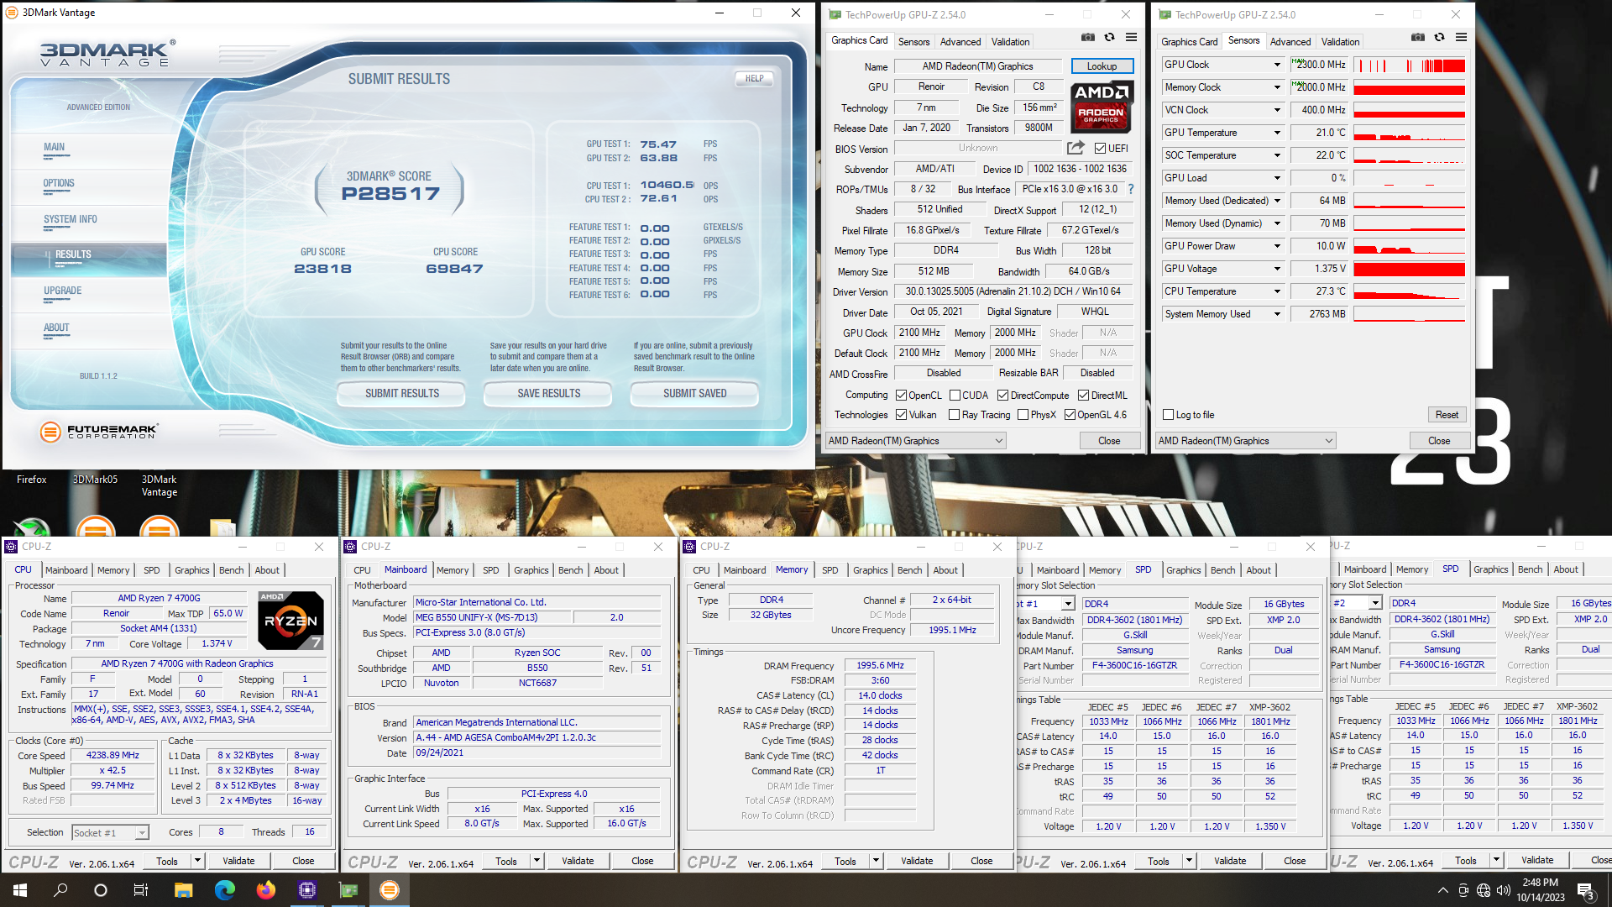This screenshot has width=1612, height=907.
Task: Open the System Memory Used sensor dropdown
Action: pos(1277,314)
